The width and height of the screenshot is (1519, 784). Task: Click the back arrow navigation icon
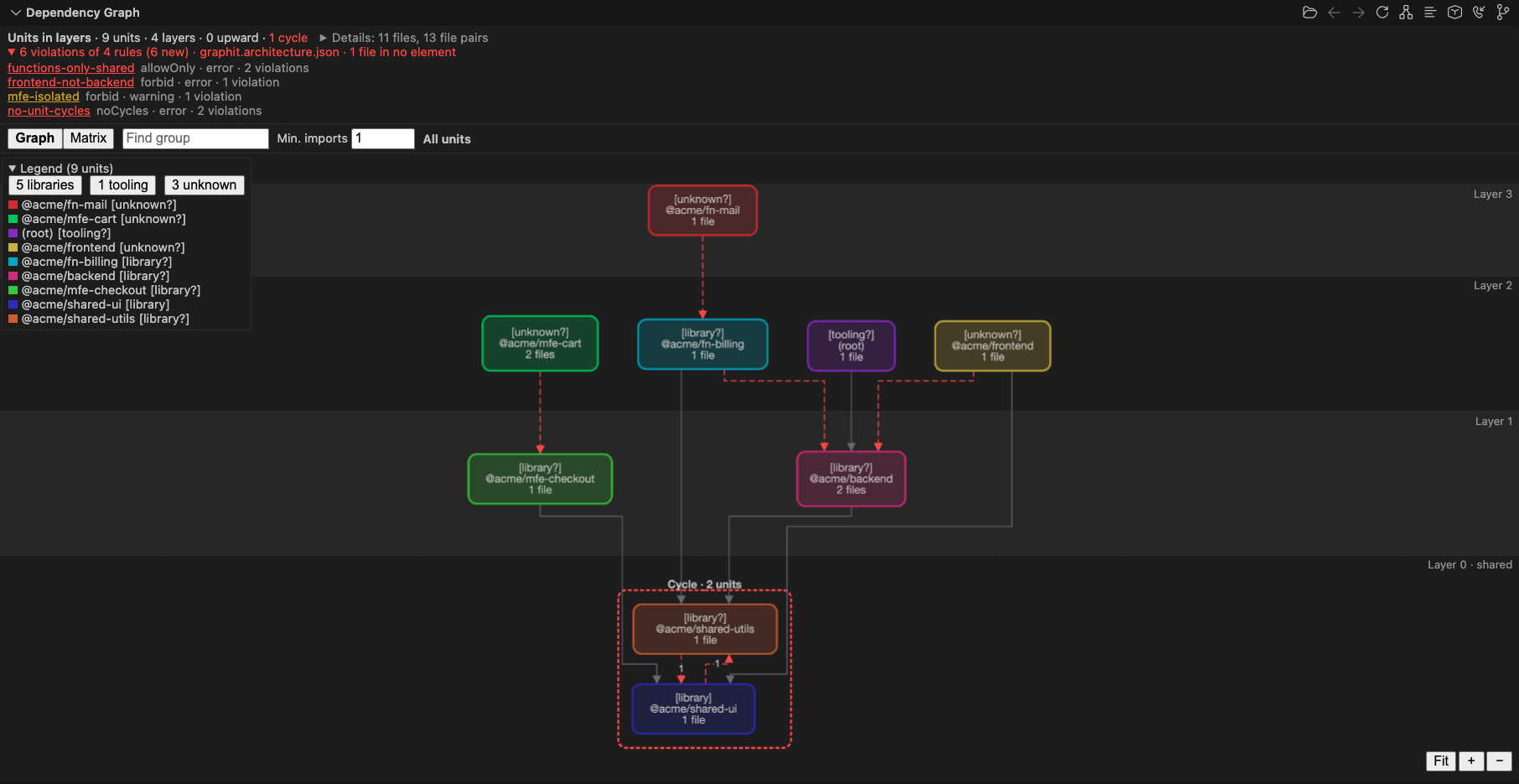pos(1334,13)
